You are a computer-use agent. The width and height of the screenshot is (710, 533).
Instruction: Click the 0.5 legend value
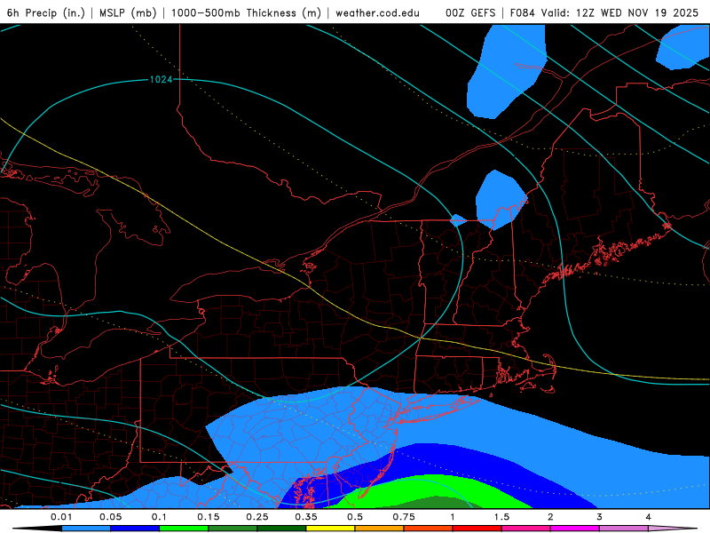[355, 517]
